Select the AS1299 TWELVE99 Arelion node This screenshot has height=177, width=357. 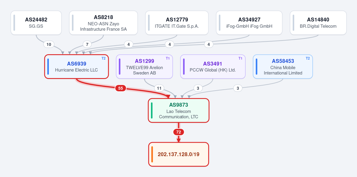pyautogui.click(x=144, y=66)
